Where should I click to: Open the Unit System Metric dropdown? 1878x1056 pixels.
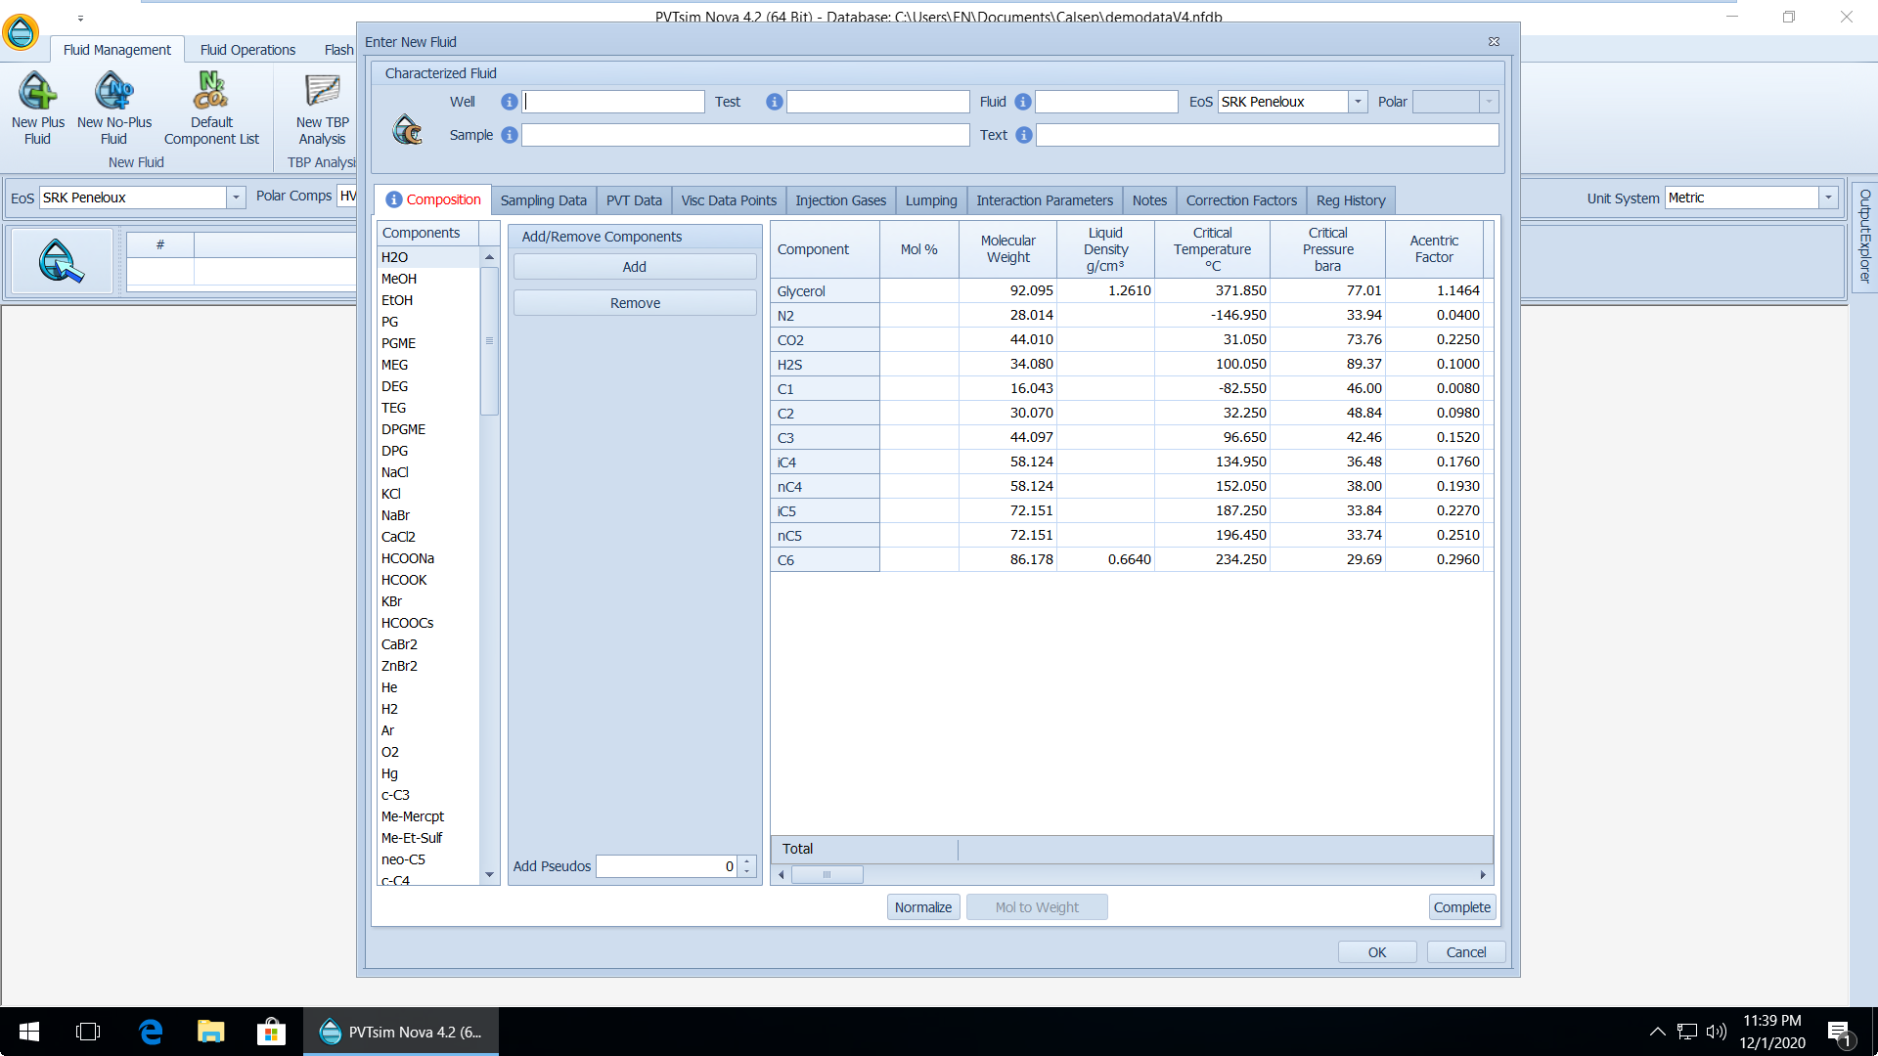point(1828,198)
